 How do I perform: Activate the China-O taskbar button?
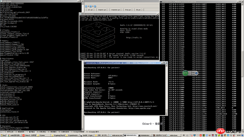pos(29,135)
